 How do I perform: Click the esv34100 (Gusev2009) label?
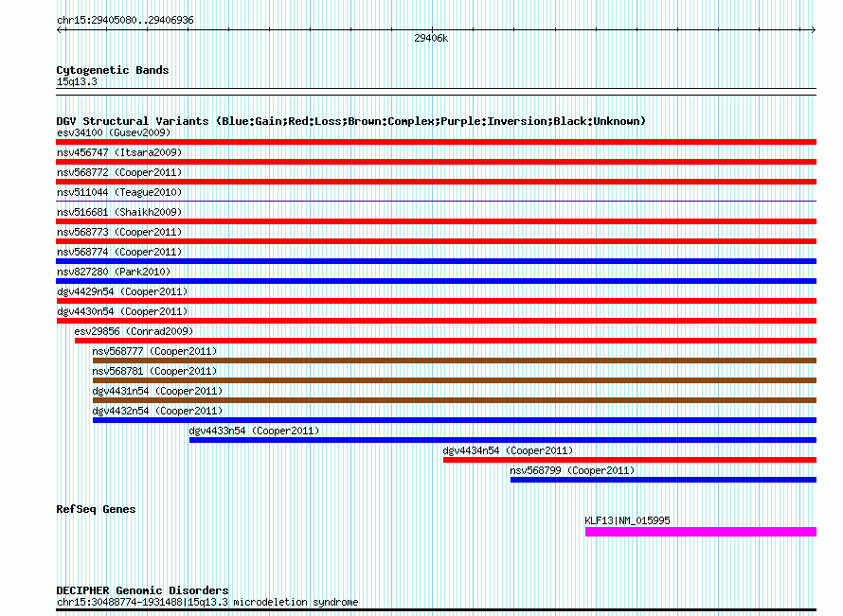coord(114,132)
